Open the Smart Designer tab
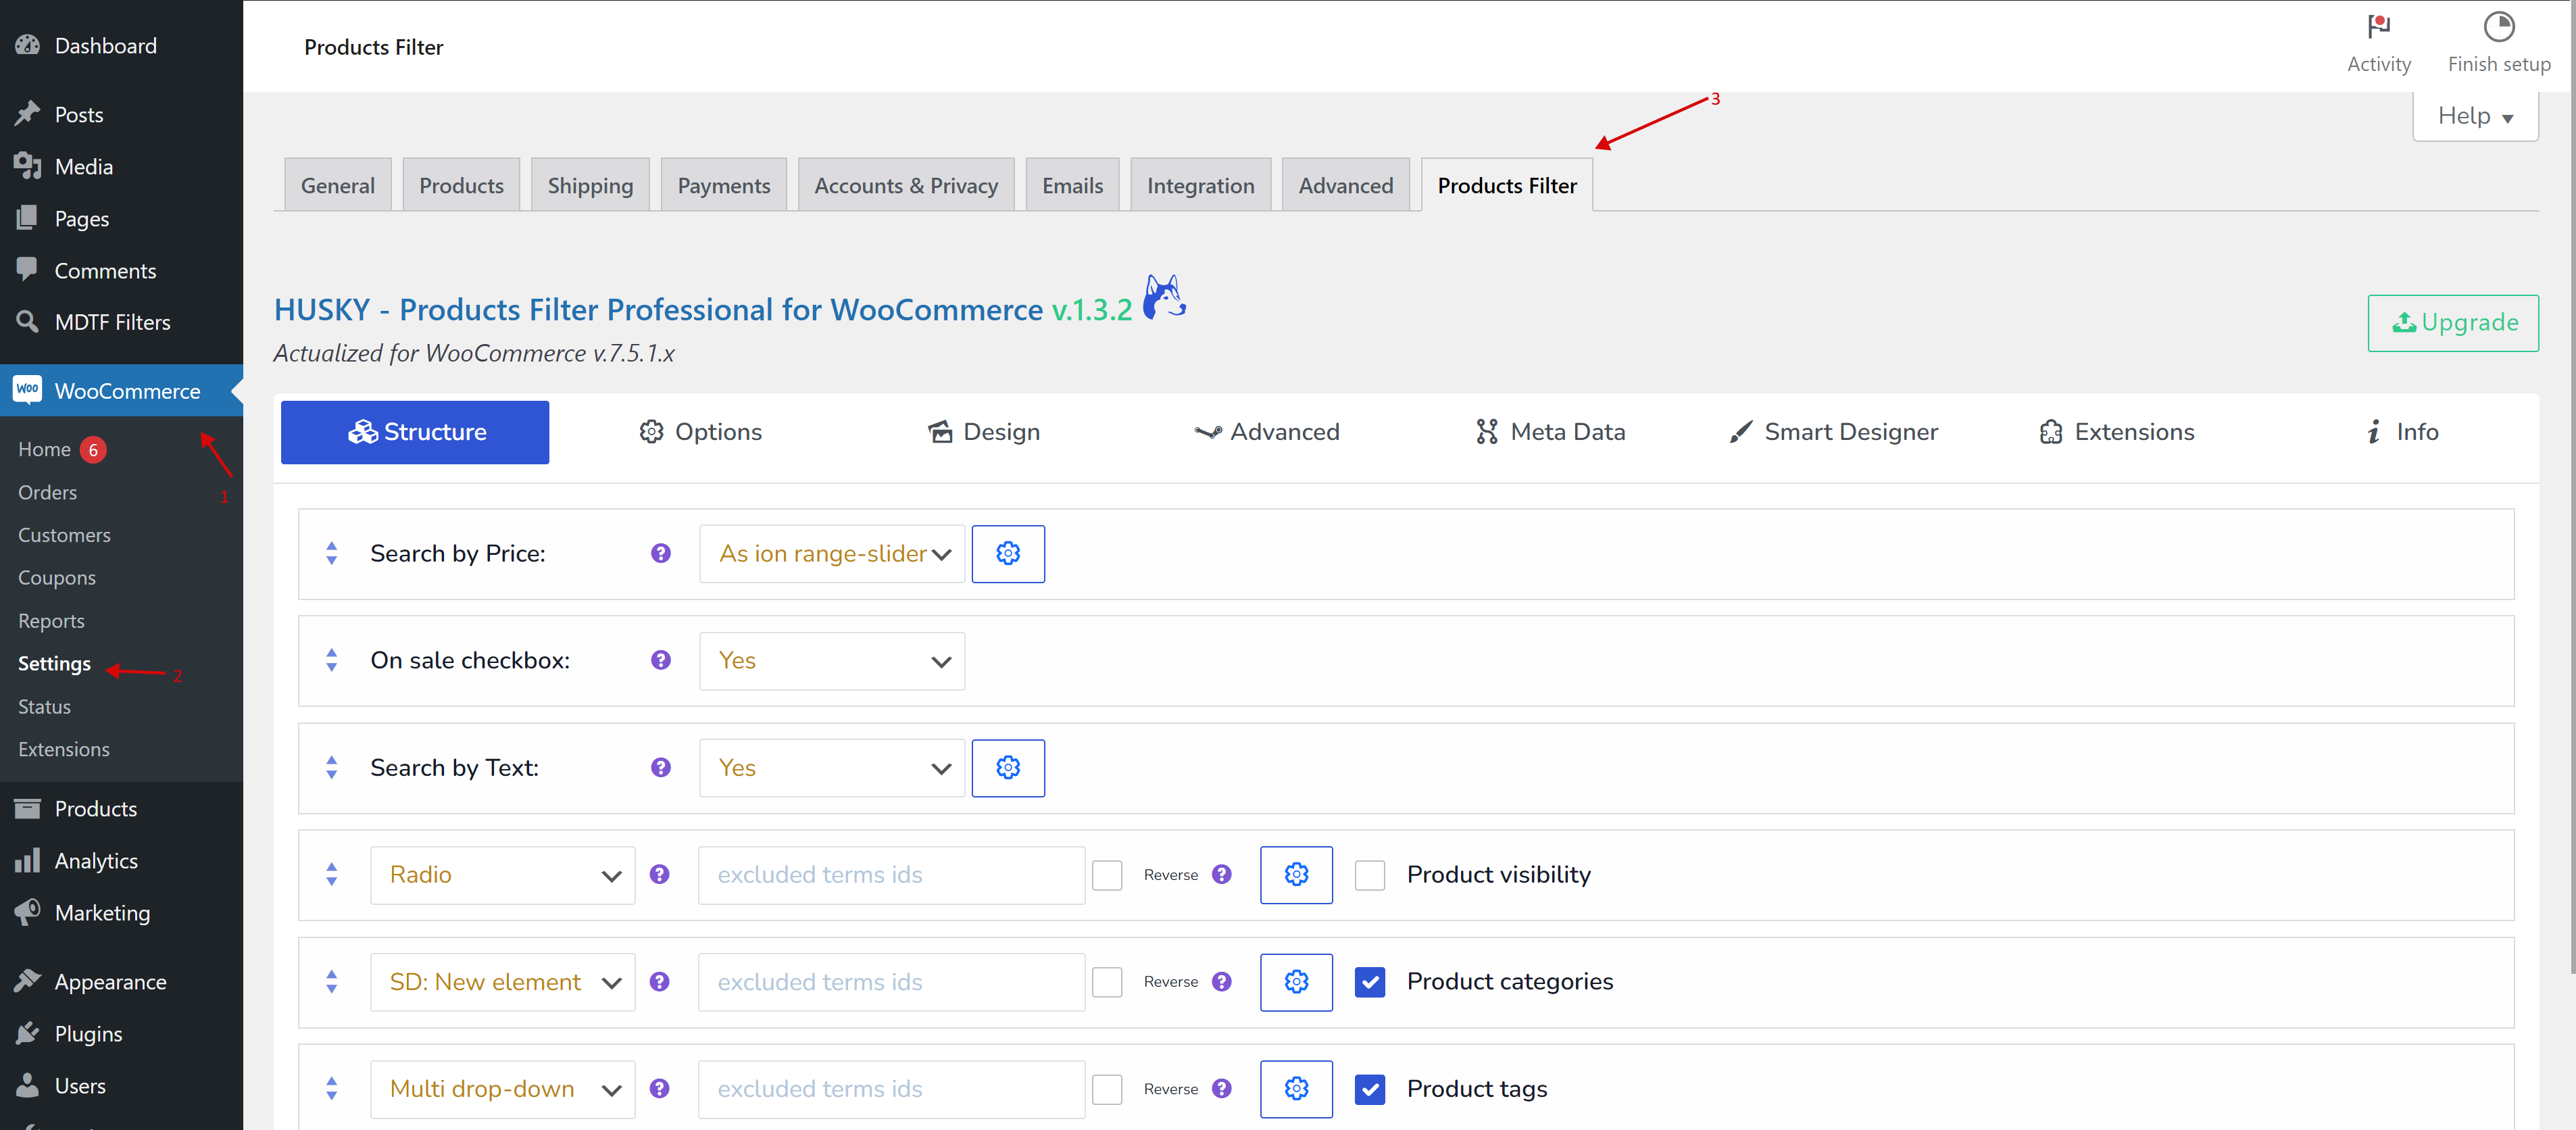2576x1130 pixels. (x=1834, y=432)
